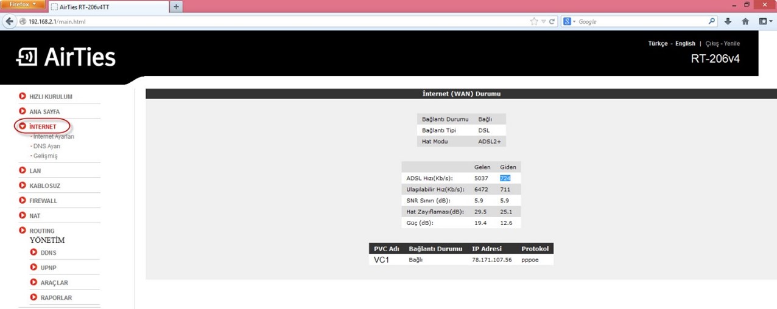Click Hat Zayıflaması Gelen value 29.5

(x=480, y=212)
